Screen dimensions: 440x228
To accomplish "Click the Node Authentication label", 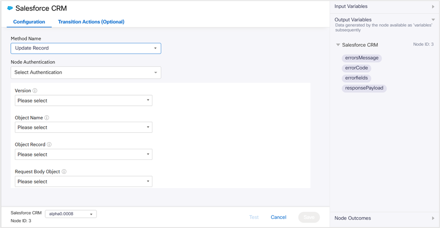I will tap(33, 62).
